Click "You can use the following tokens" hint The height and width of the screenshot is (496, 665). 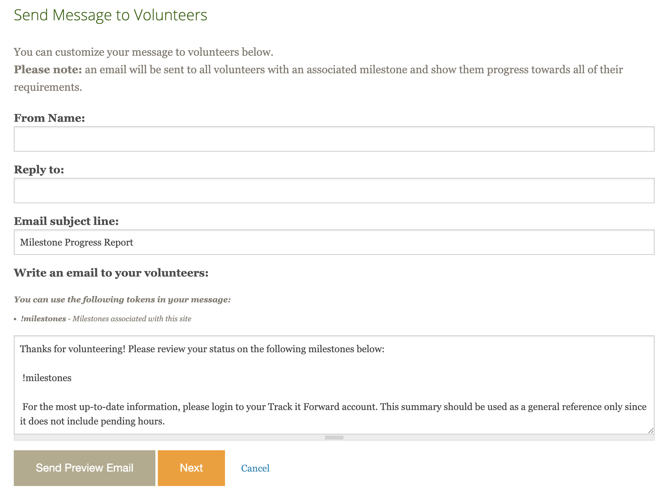(x=122, y=300)
